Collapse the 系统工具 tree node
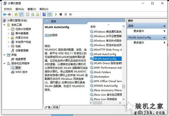Screen dimensions: 169x116 4,25
